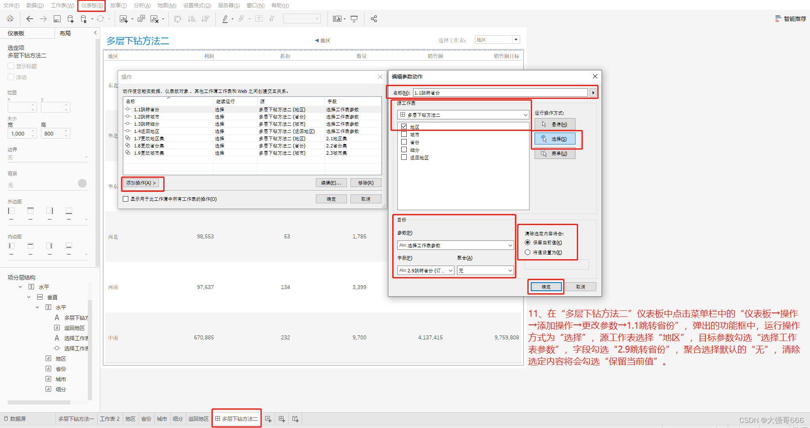Toggle the 显示标题 checkbox

(x=11, y=66)
